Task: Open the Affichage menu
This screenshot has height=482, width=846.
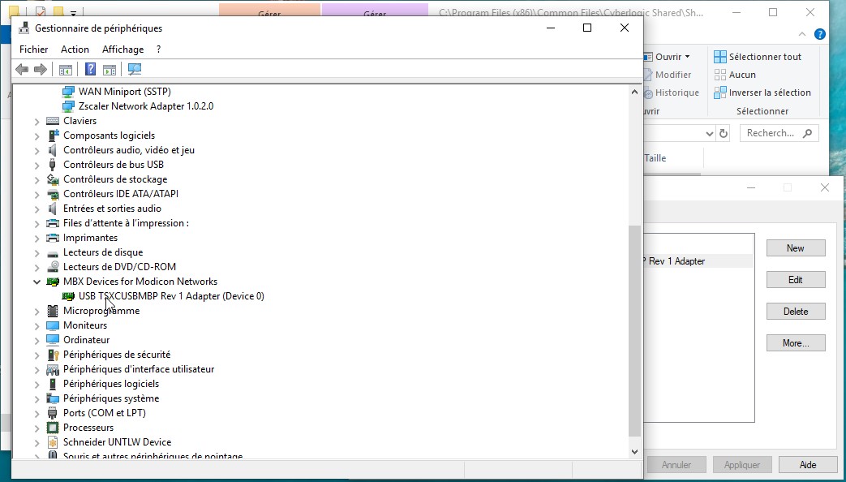Action: (123, 49)
